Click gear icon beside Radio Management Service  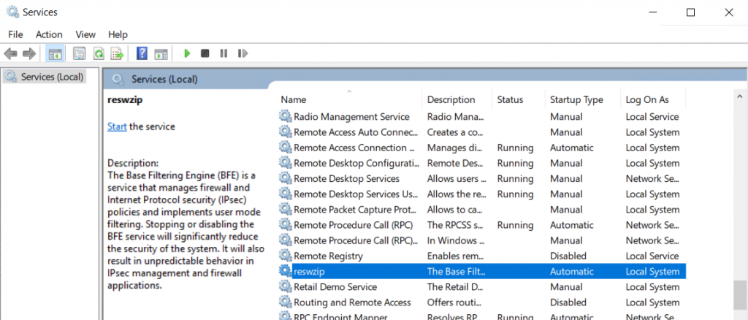[x=286, y=116]
